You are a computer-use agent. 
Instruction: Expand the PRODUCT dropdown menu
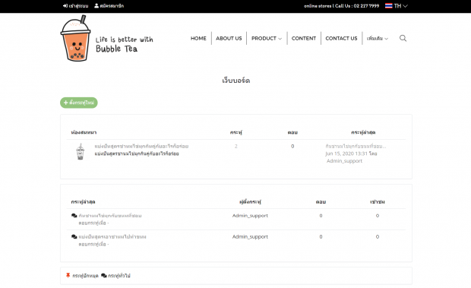coord(267,39)
